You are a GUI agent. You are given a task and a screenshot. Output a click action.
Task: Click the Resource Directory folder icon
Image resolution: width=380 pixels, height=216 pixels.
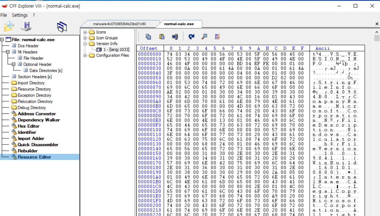tap(14, 89)
